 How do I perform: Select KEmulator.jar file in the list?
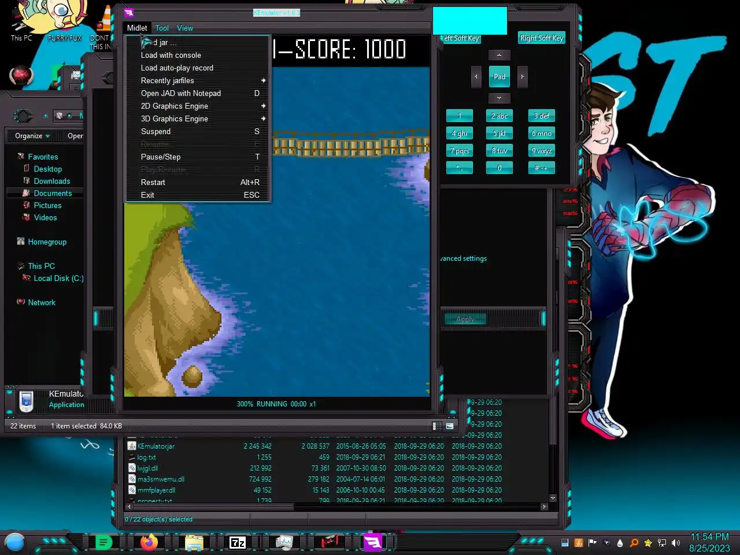click(x=156, y=446)
